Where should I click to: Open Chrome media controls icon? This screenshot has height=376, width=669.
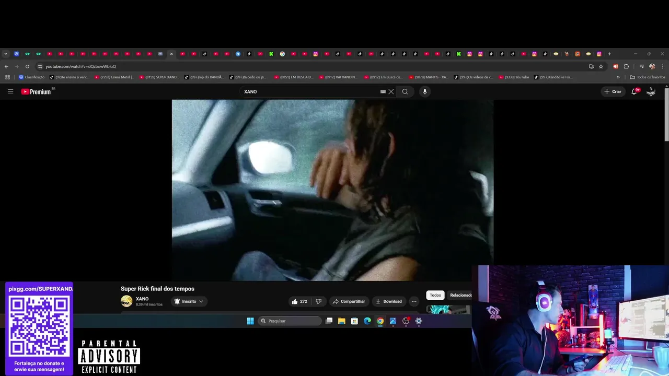pos(642,66)
